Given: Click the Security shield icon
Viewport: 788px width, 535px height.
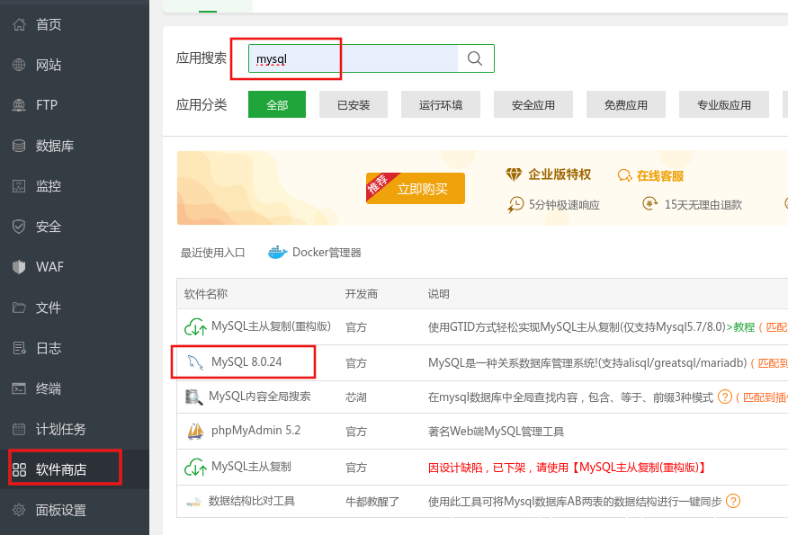Looking at the screenshot, I should point(19,227).
